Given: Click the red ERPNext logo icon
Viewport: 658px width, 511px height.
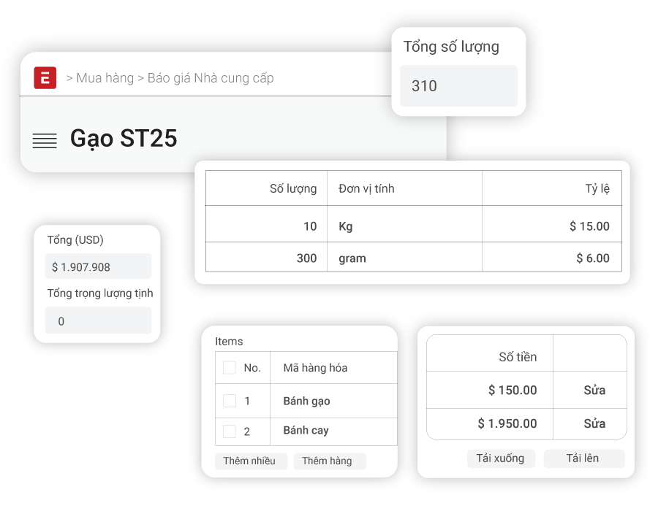Looking at the screenshot, I should pos(45,77).
